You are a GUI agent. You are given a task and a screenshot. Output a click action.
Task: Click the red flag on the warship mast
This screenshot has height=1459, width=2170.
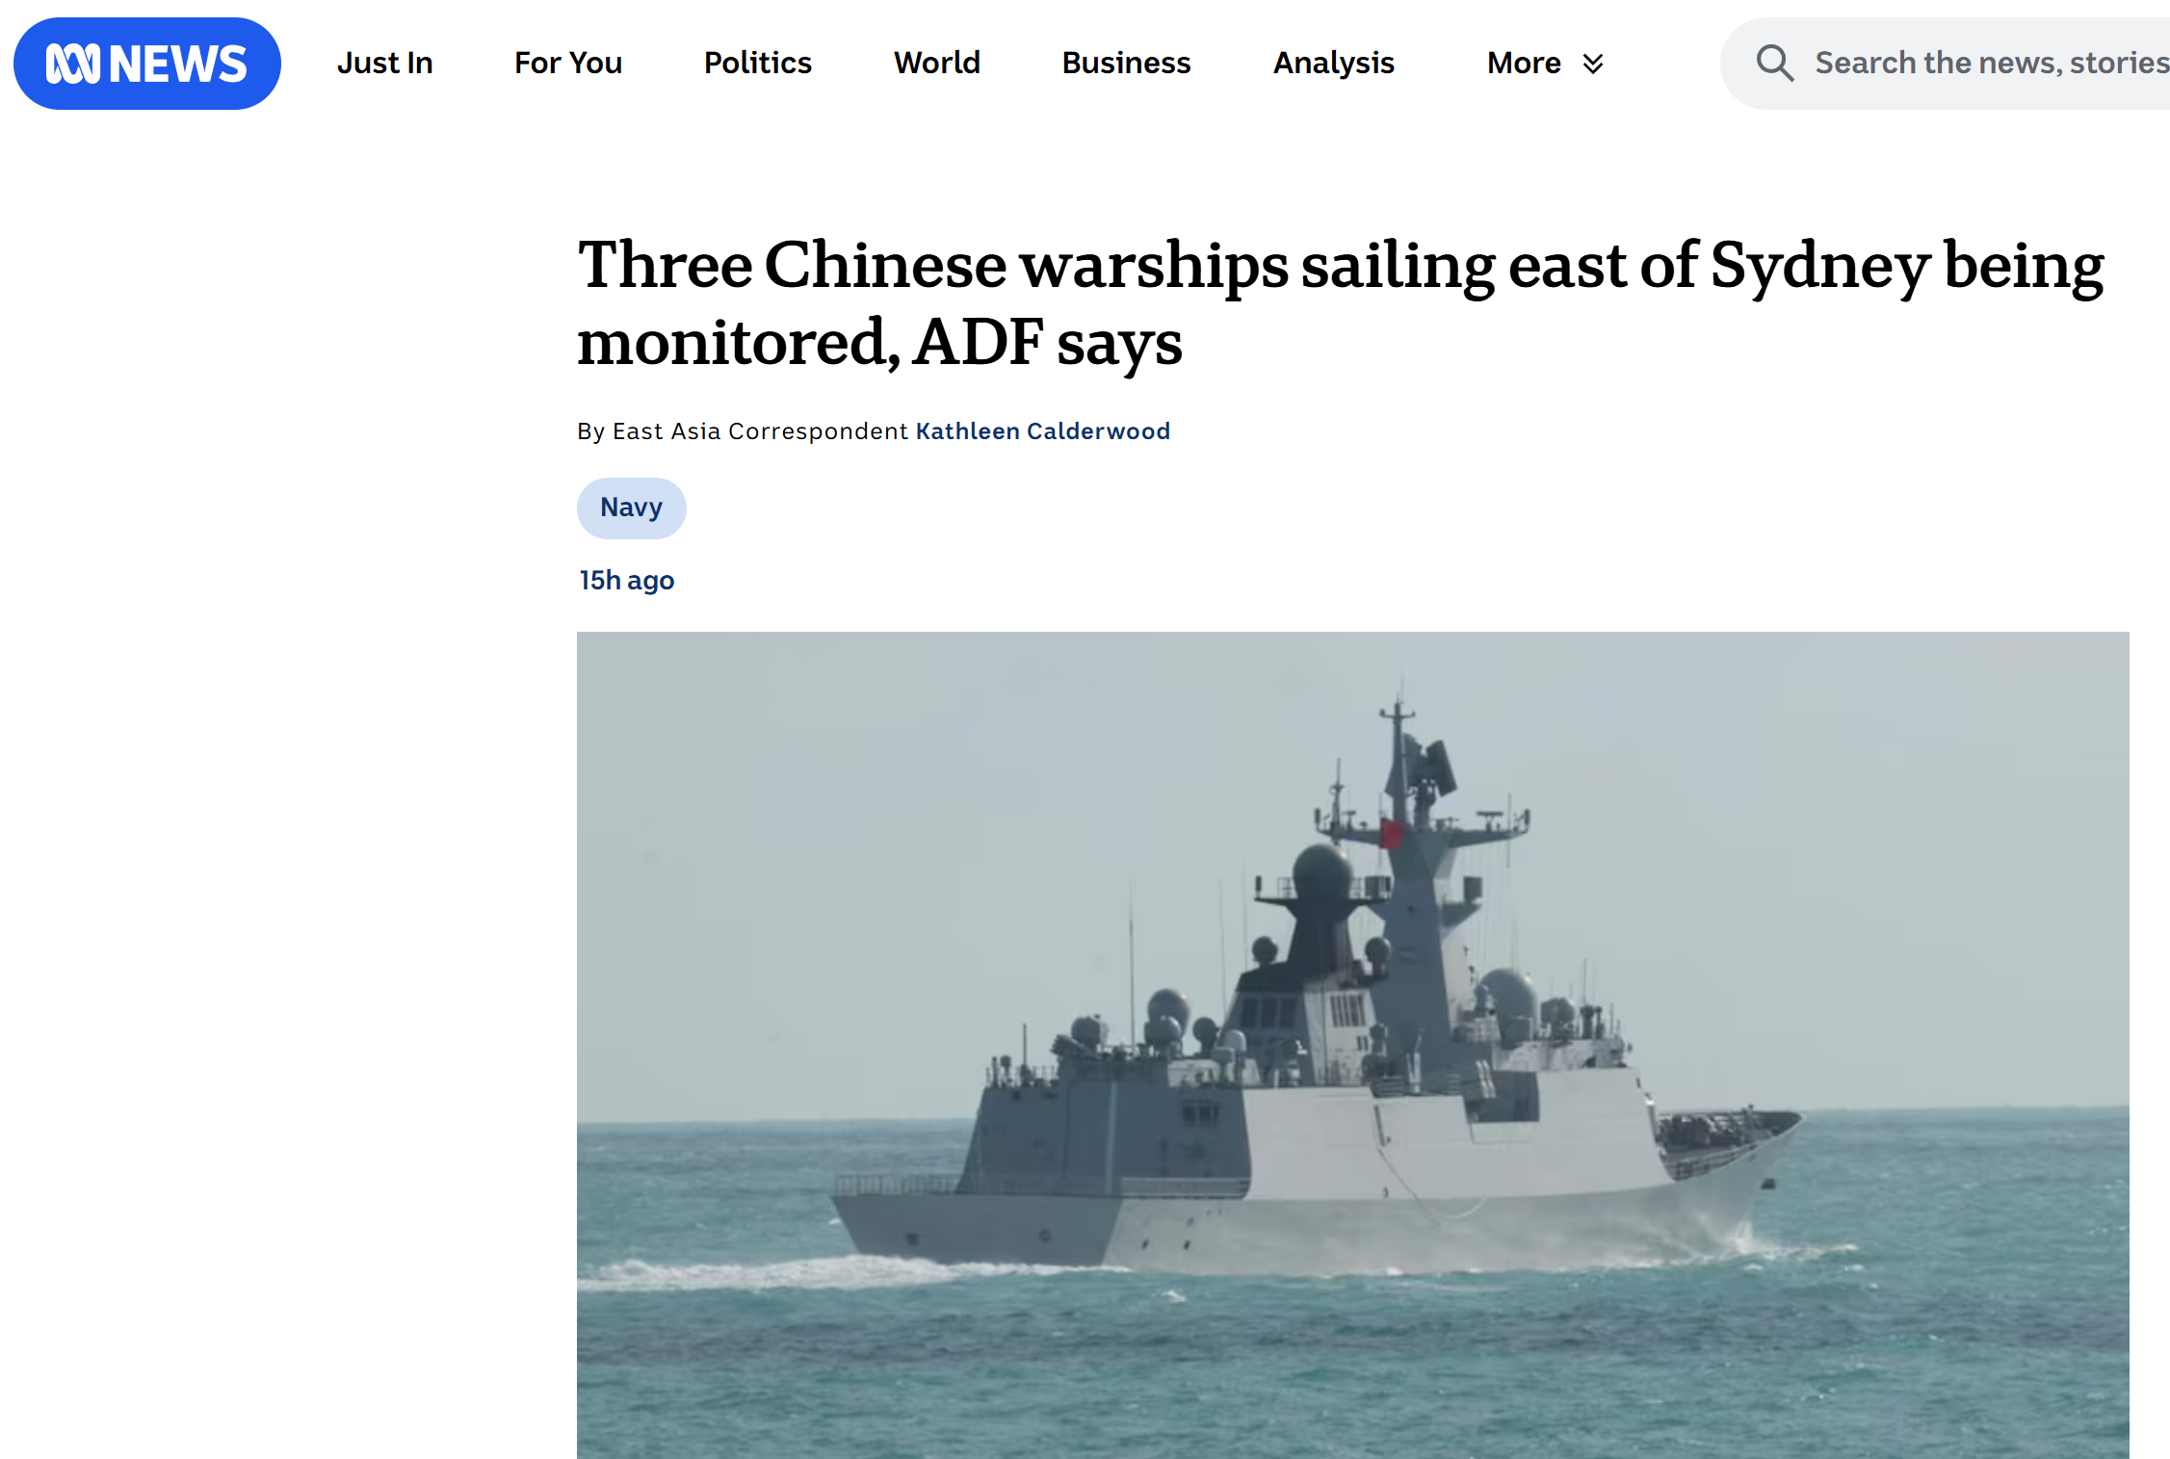coord(1391,833)
